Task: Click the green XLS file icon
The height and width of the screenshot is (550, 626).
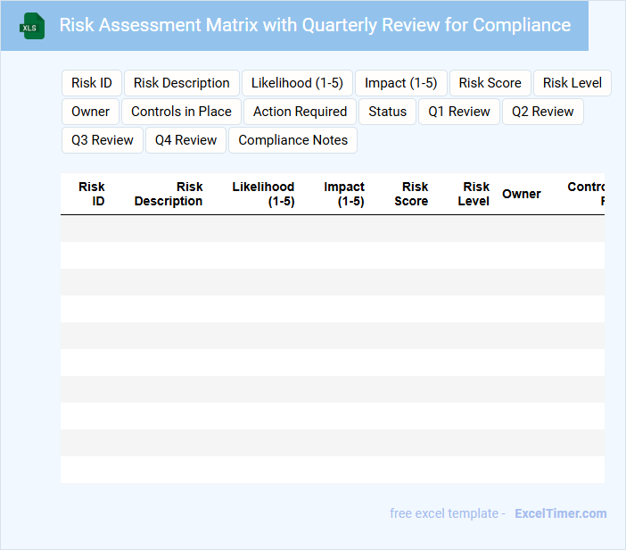Action: point(32,26)
